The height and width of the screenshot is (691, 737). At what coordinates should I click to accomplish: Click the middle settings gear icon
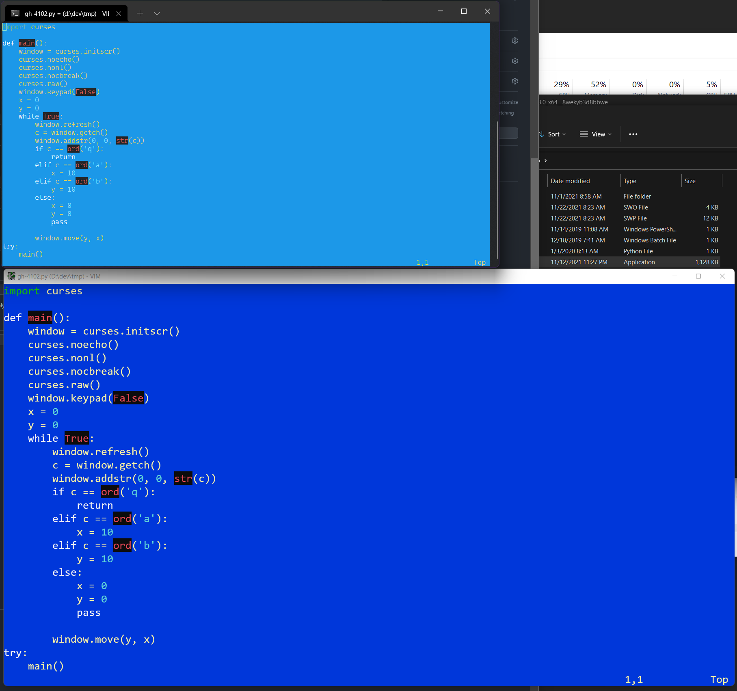[514, 61]
